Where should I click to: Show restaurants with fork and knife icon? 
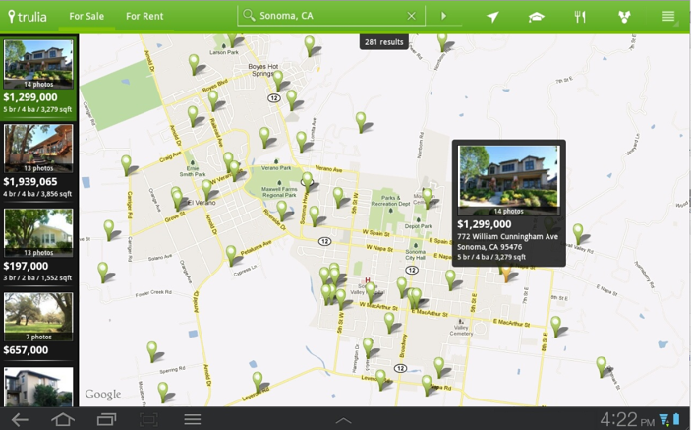tap(580, 17)
